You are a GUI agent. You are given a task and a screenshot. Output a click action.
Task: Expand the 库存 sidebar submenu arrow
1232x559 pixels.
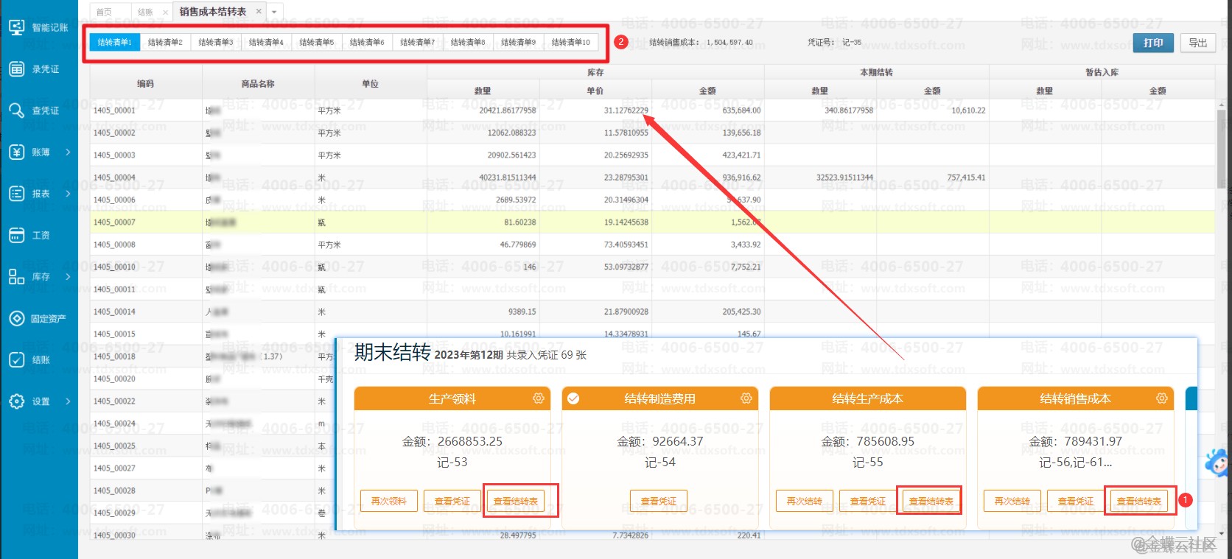pos(68,277)
